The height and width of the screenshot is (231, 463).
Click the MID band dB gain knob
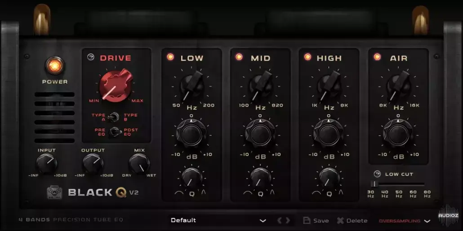tap(260, 134)
